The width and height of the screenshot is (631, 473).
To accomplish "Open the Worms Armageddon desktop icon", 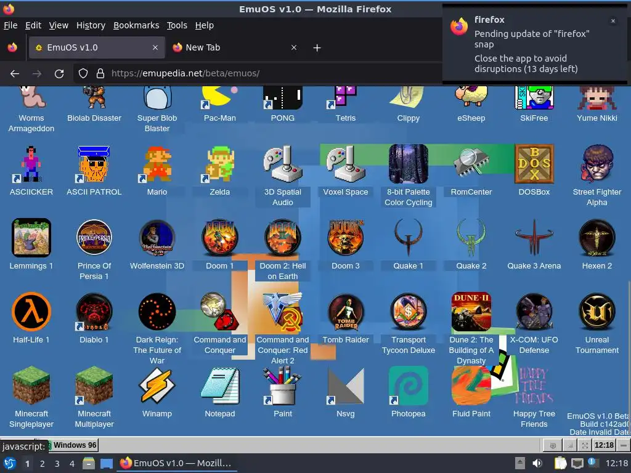I will pyautogui.click(x=31, y=97).
